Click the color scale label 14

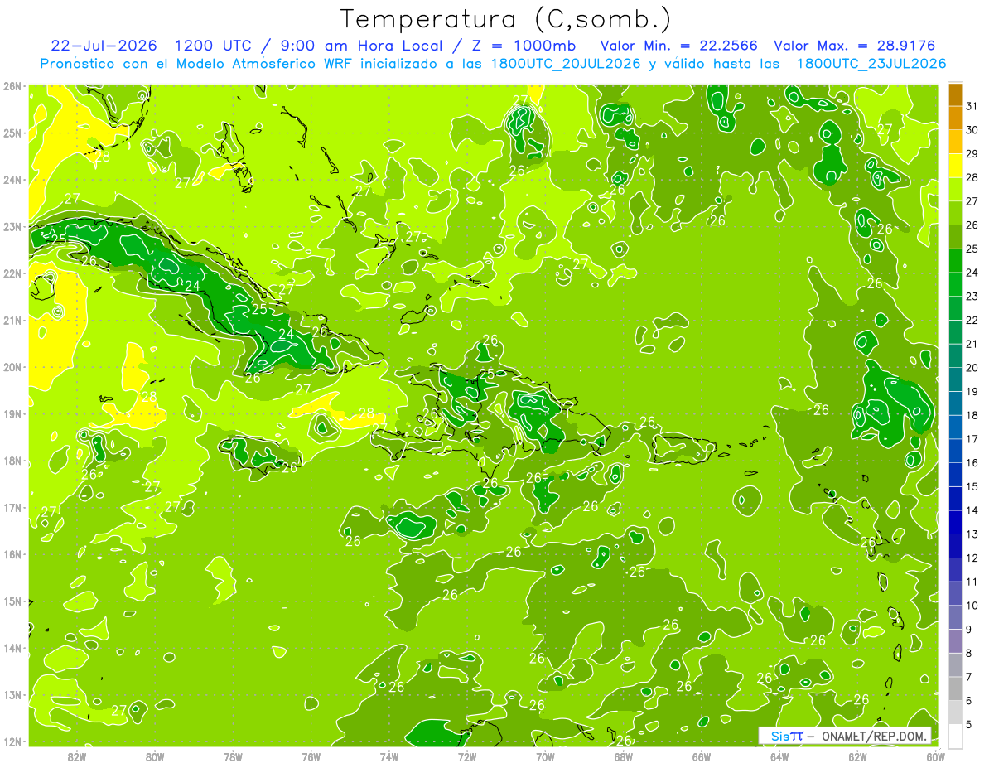(972, 510)
